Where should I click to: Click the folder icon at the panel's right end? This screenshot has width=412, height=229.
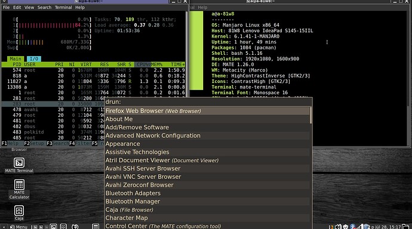point(406,227)
